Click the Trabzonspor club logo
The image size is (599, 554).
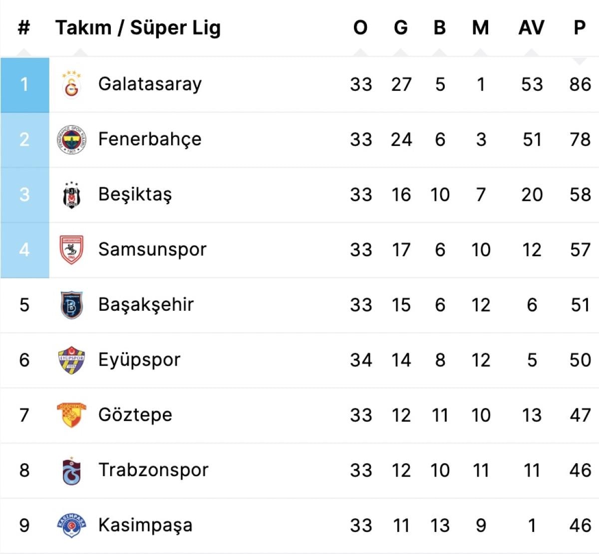(x=71, y=471)
